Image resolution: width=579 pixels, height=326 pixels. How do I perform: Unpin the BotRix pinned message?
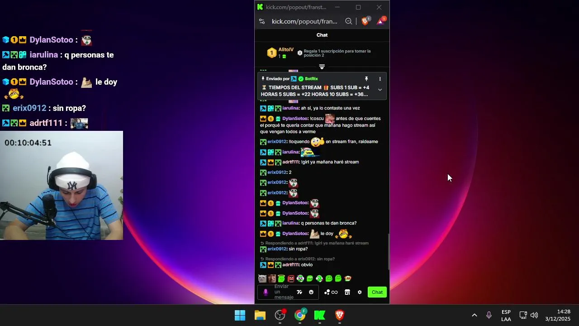click(366, 79)
